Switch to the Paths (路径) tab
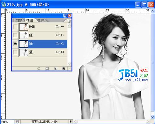This screenshot has width=155, height=124. pyautogui.click(x=41, y=21)
